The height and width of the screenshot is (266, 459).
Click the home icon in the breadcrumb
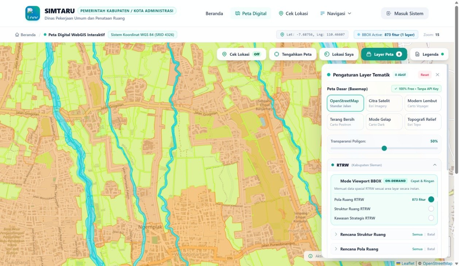[x=17, y=35]
